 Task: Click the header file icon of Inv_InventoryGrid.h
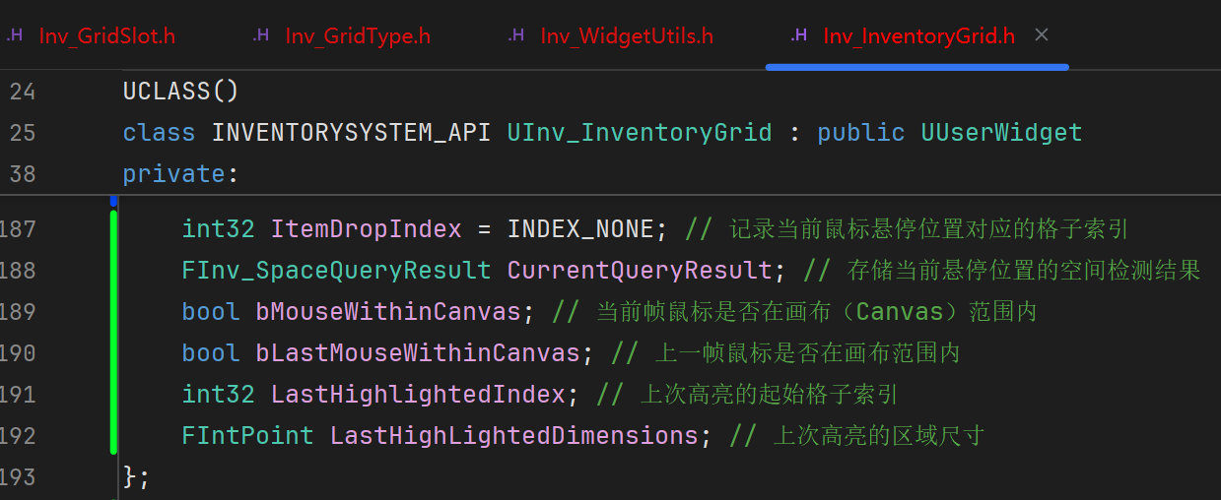(799, 36)
